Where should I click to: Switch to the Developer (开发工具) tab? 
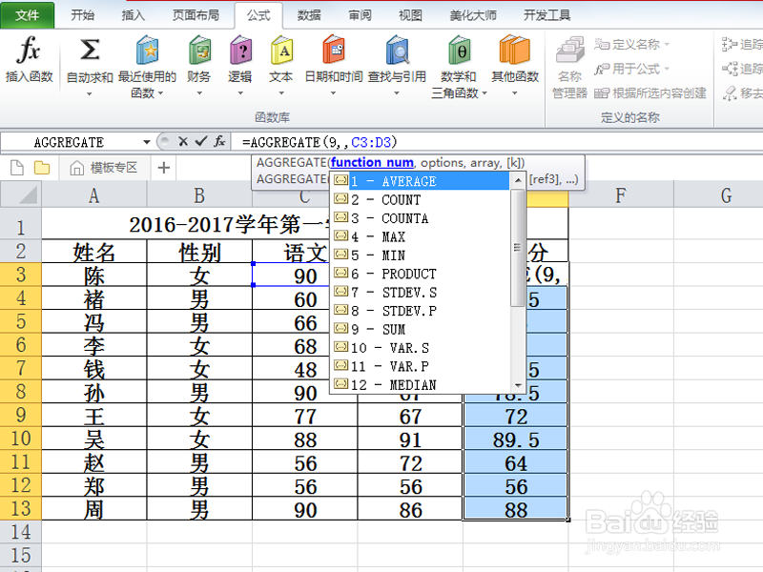546,15
